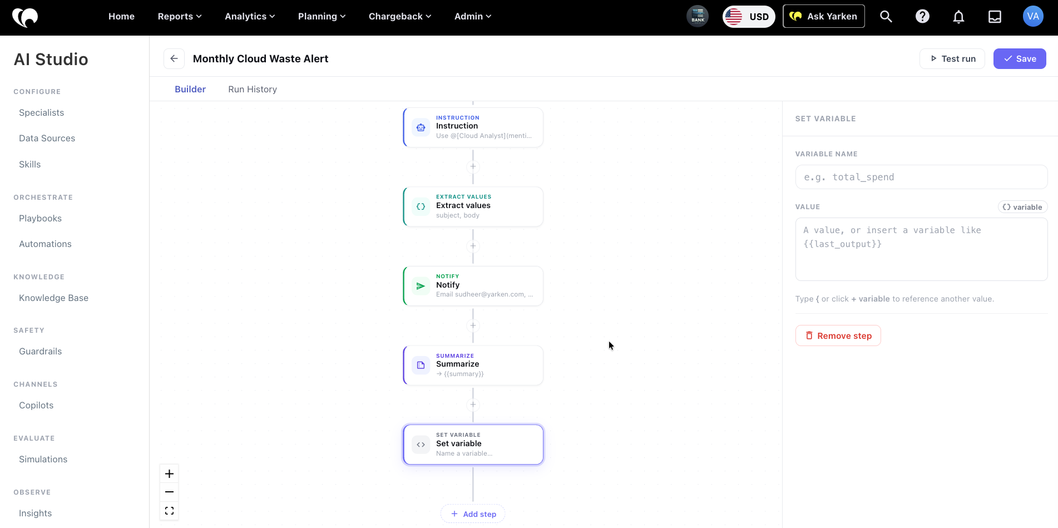1058x528 pixels.
Task: Zoom out of the builder canvas
Action: [x=169, y=492]
